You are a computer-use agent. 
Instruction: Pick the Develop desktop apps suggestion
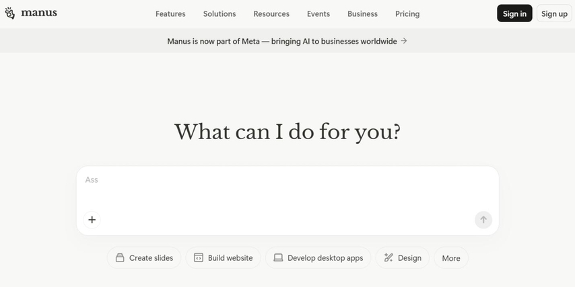pyautogui.click(x=318, y=257)
